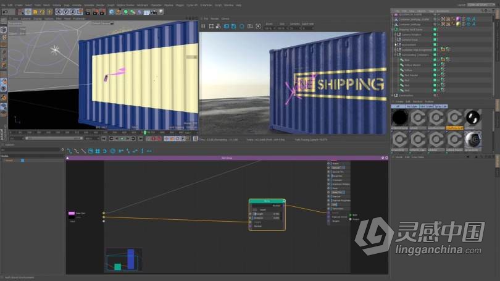This screenshot has height=281, width=500.
Task: Open User Data menu in attribute manager
Action: tap(418, 157)
